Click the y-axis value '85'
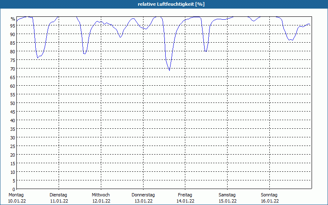This screenshot has width=328, height=205. tap(13, 43)
